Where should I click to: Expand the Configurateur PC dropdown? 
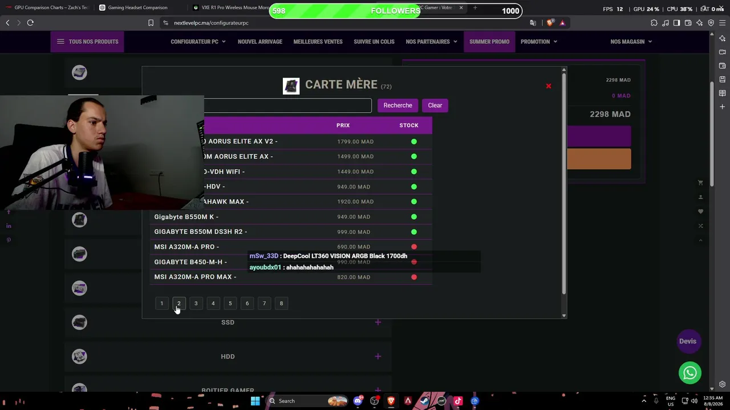click(x=198, y=42)
